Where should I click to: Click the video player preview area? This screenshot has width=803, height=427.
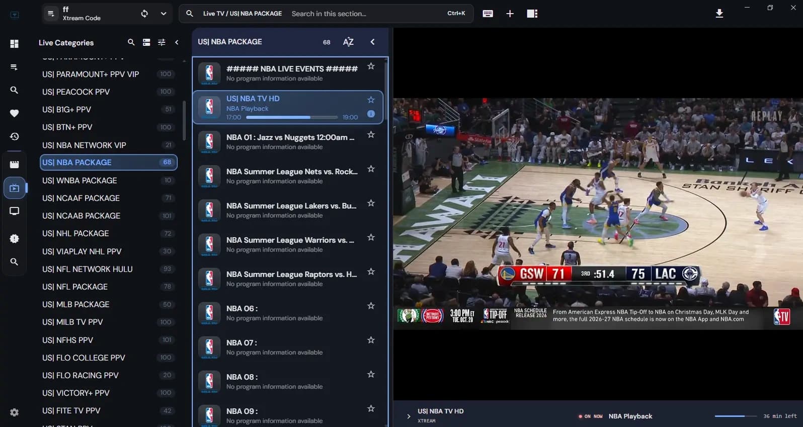(598, 214)
